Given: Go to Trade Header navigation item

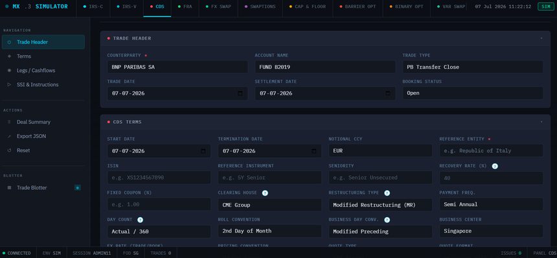Looking at the screenshot, I should click(x=43, y=42).
